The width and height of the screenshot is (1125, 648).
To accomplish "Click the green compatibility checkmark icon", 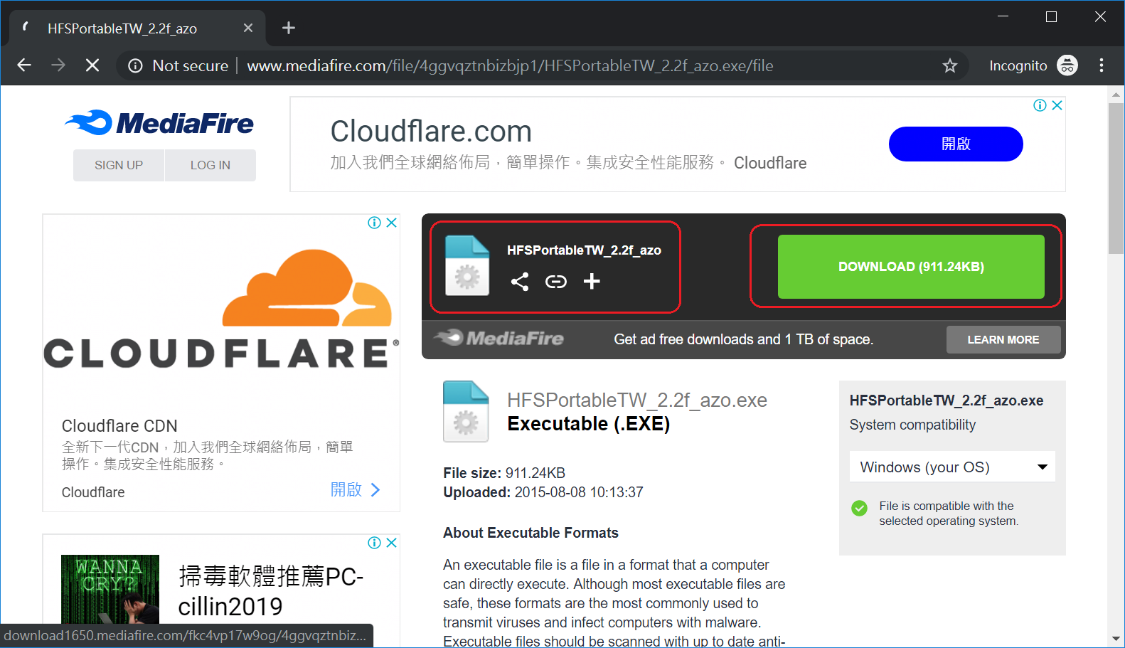I will [x=859, y=508].
